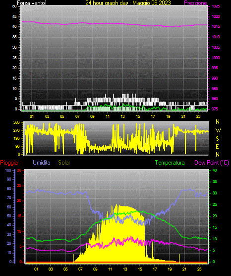231x276 pixels.
Task: Click the '180' wind direction axis value
Action: coord(16,139)
